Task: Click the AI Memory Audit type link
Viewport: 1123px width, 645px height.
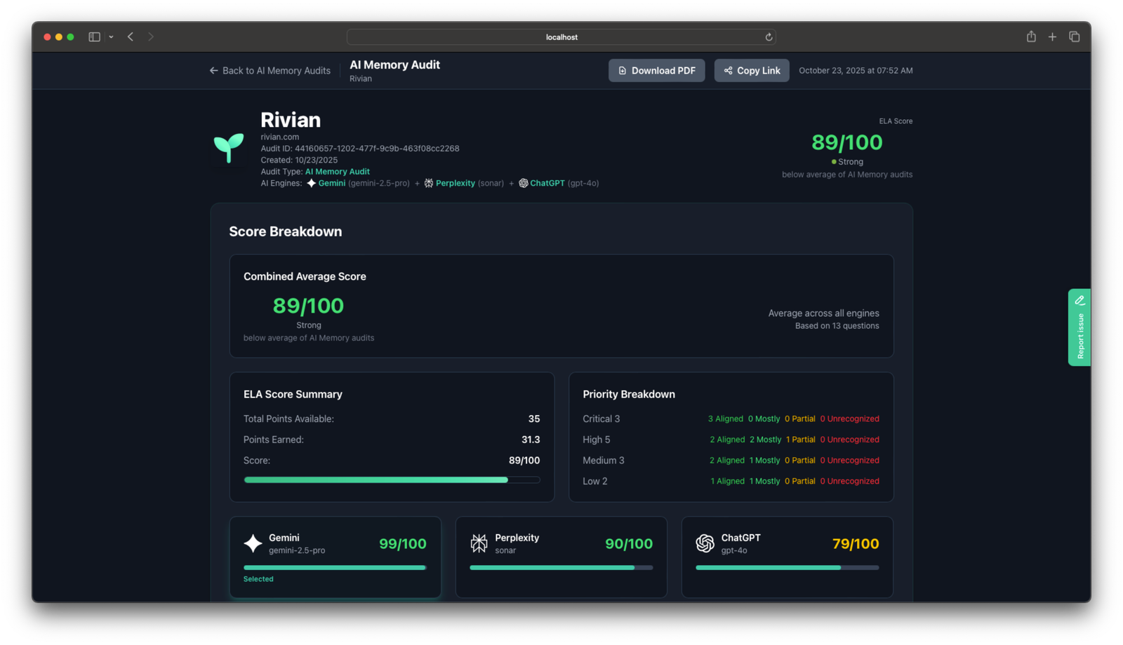Action: (x=337, y=171)
